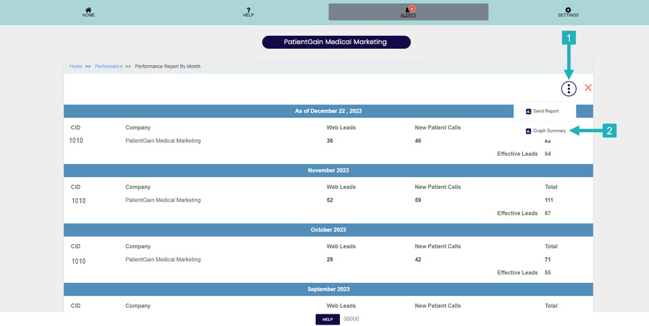Click the PatientGain Medical Marketing title pill
The image size is (649, 326).
[x=336, y=42]
